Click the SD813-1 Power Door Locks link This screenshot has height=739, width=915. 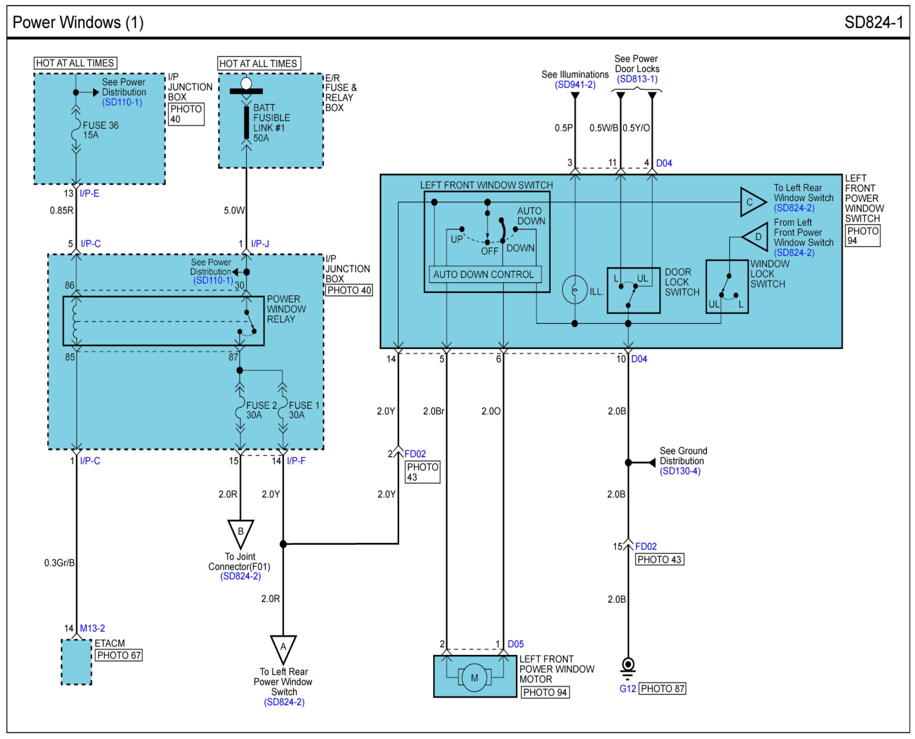pos(637,79)
